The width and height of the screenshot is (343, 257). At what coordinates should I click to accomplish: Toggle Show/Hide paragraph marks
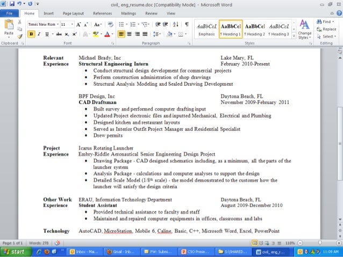pos(187,24)
